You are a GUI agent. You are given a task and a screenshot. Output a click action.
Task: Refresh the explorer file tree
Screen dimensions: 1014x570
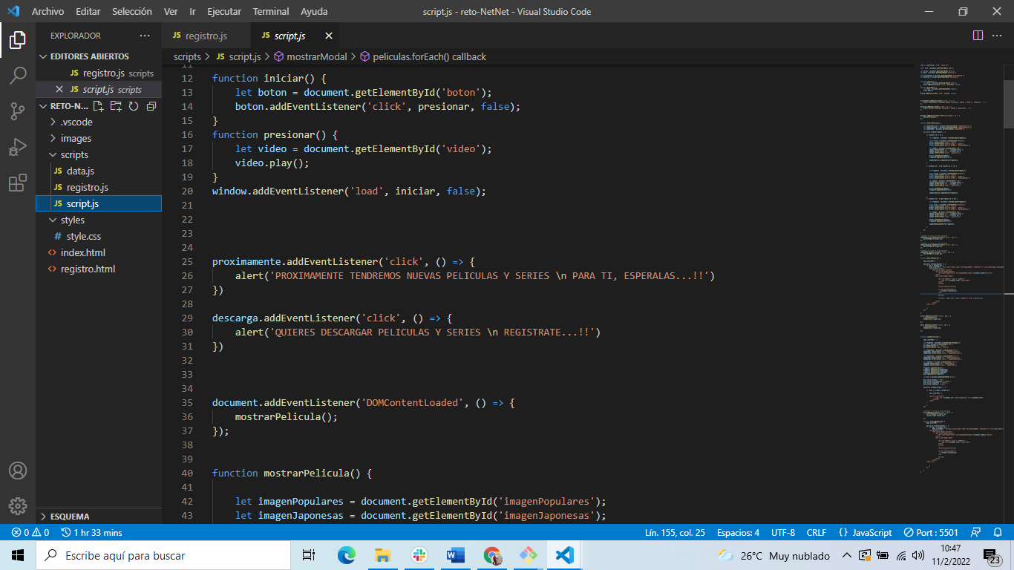[x=134, y=106]
